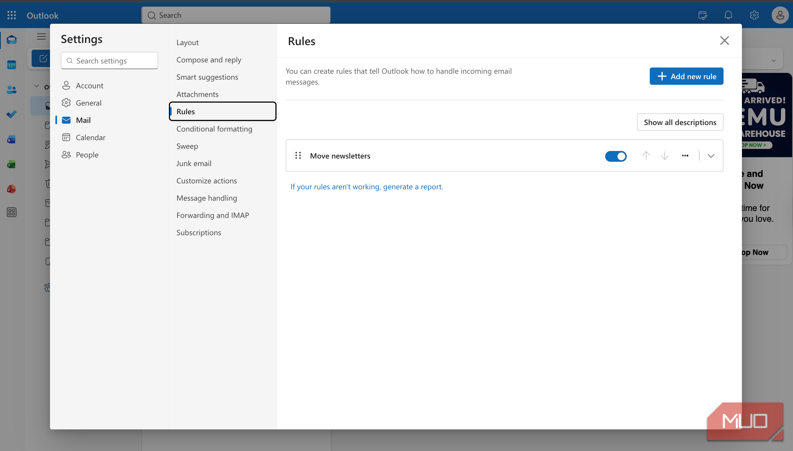Click the settings gear in header
The width and height of the screenshot is (793, 451).
754,15
